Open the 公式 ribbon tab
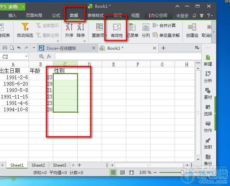The width and height of the screenshot is (230, 186). click(56, 16)
